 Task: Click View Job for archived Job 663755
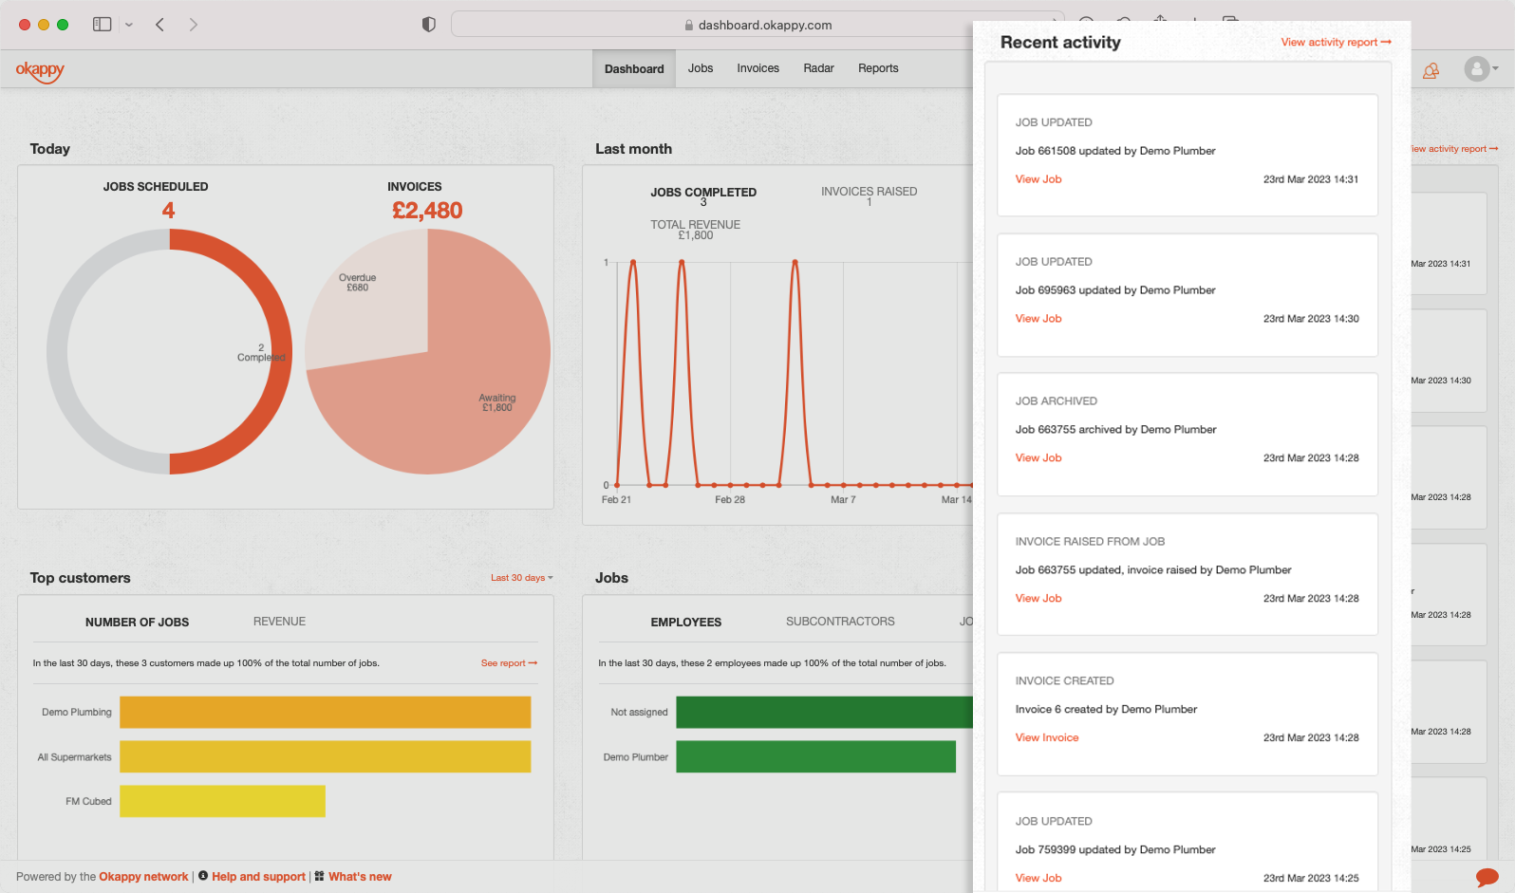click(x=1038, y=458)
